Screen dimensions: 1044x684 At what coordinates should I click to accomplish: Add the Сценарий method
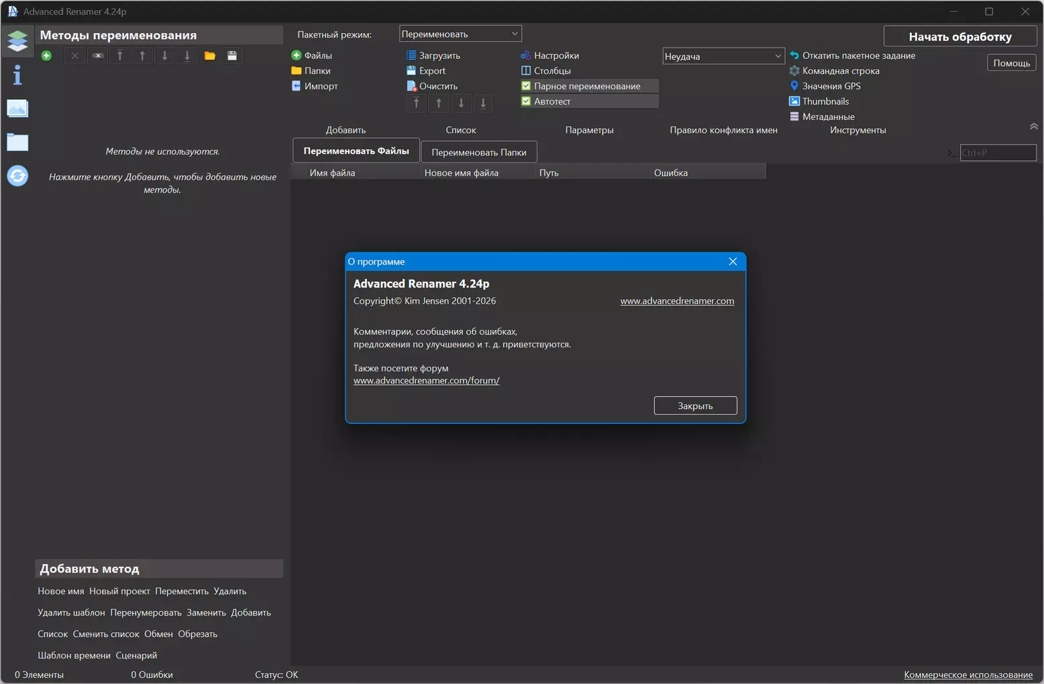pos(136,656)
